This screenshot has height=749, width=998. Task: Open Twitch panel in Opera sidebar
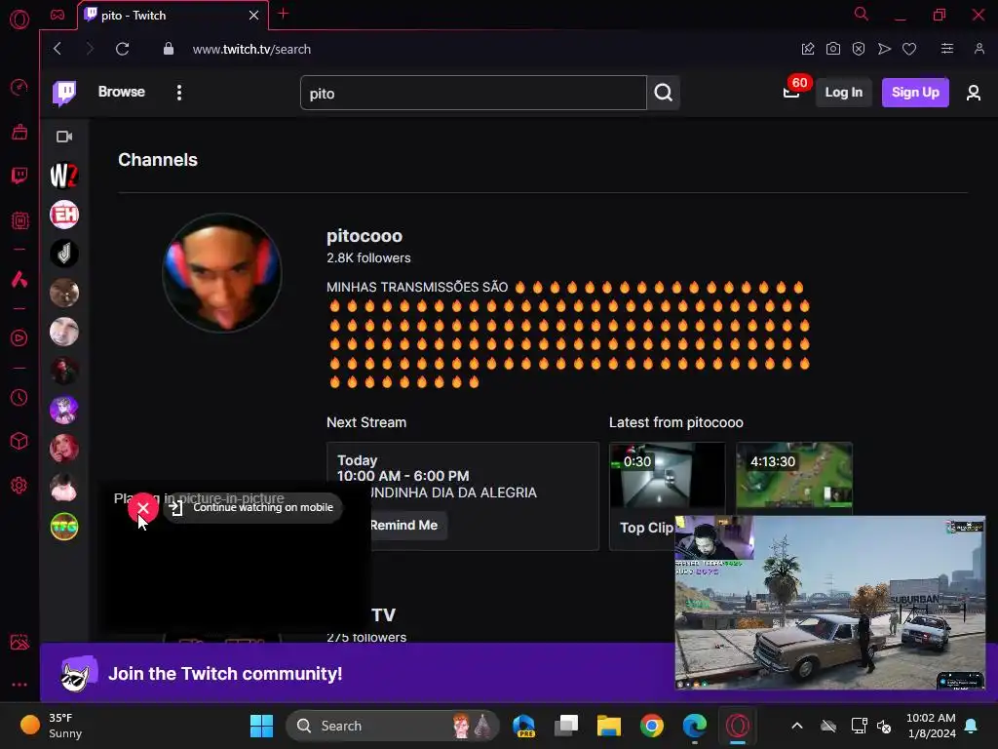[19, 176]
